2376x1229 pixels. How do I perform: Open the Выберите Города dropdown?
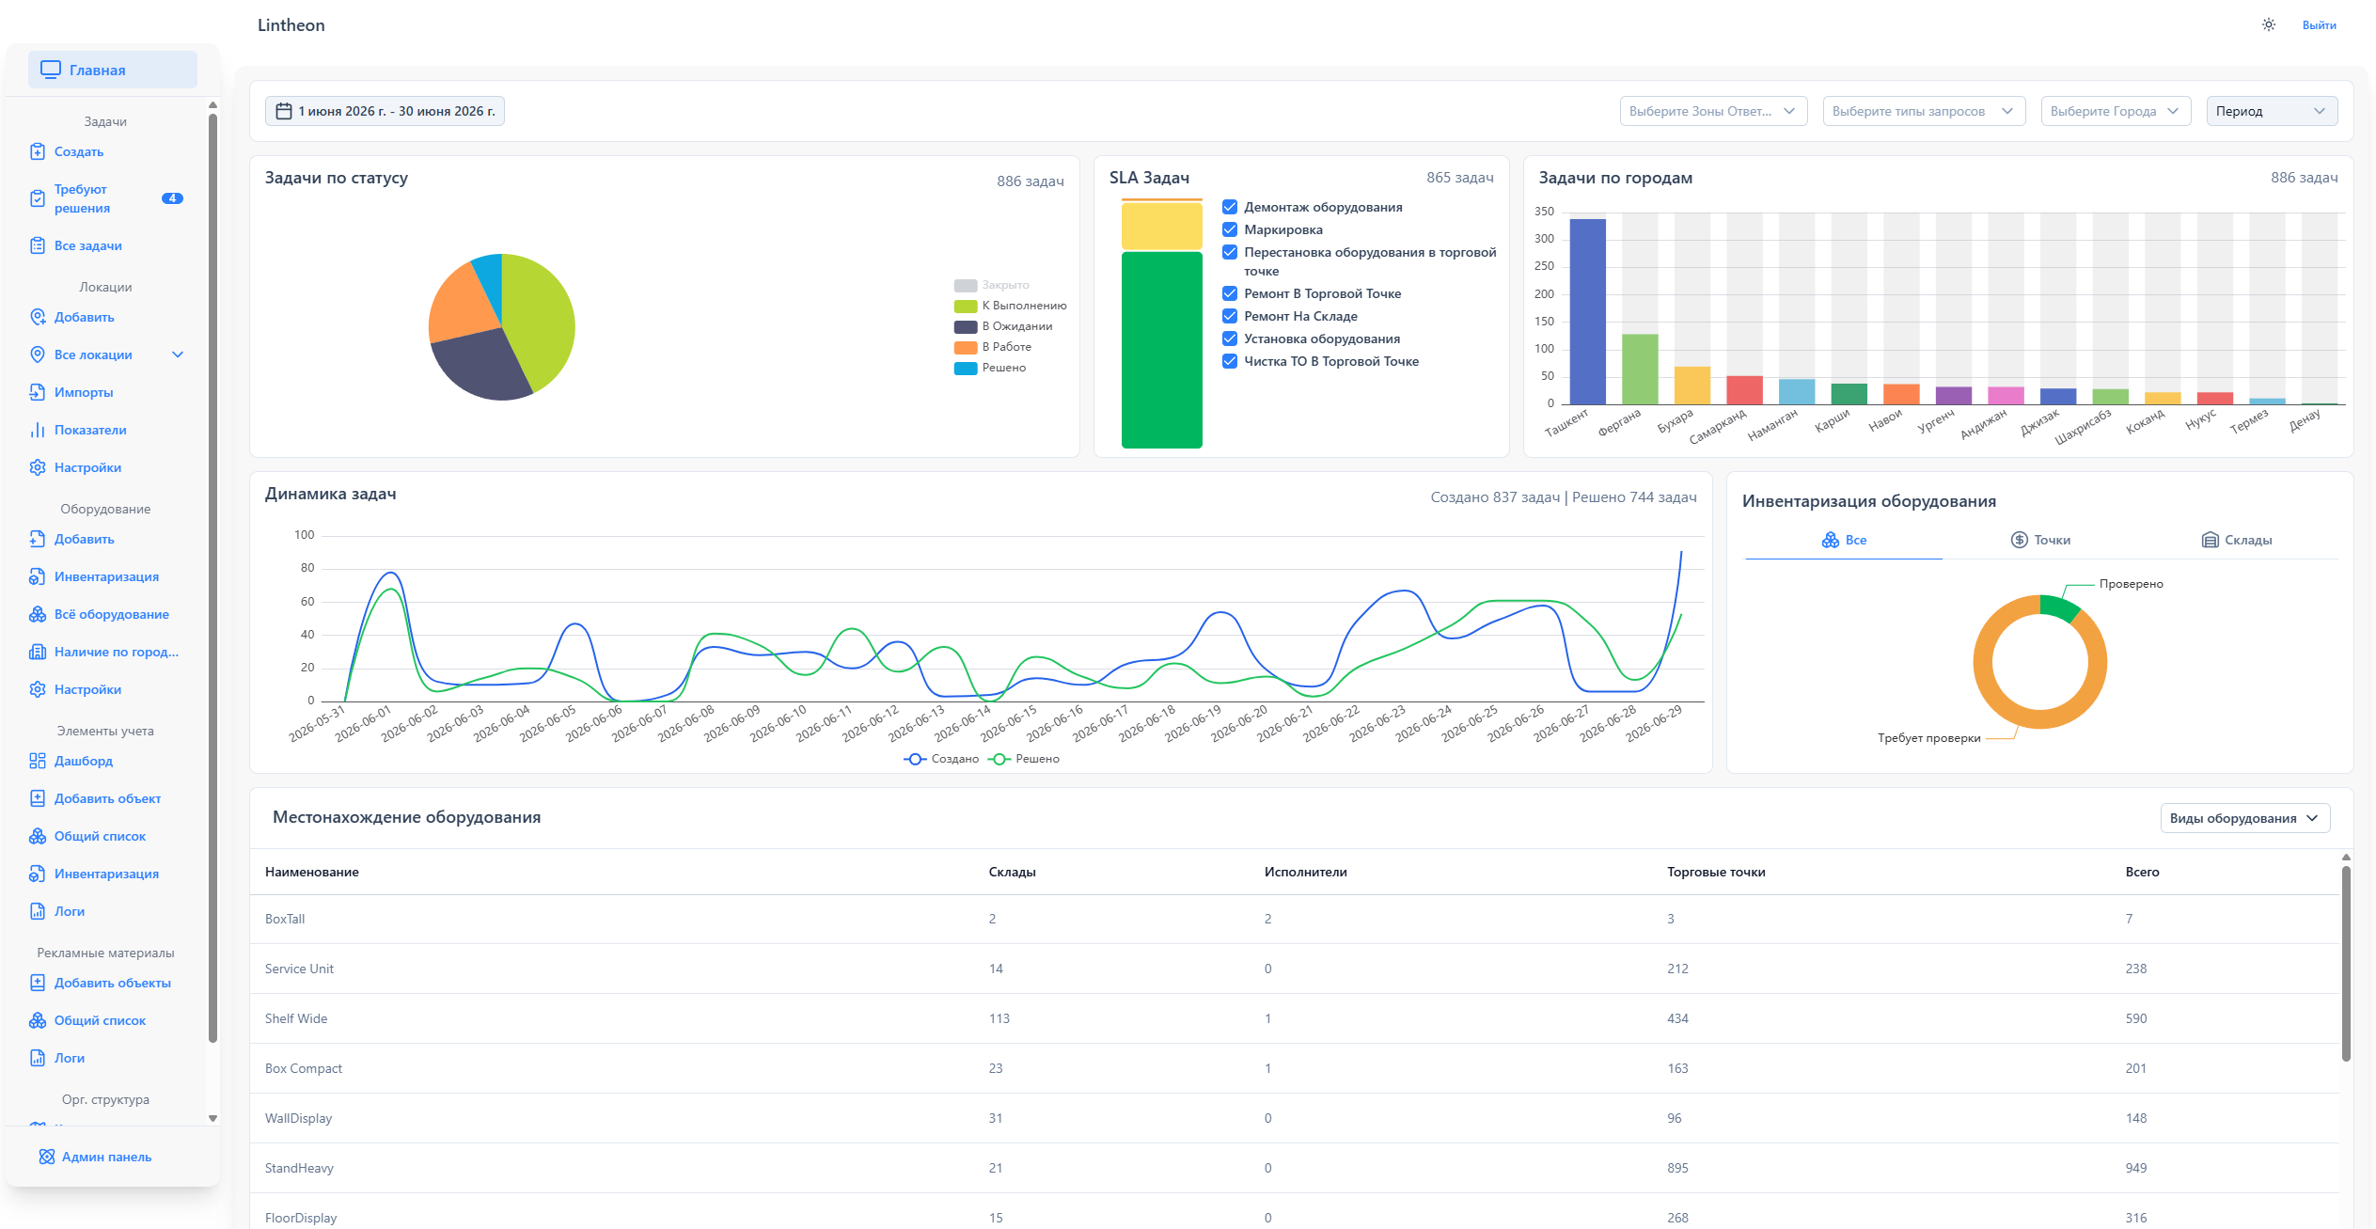[2116, 111]
